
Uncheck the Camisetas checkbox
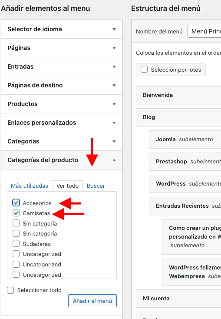click(16, 213)
